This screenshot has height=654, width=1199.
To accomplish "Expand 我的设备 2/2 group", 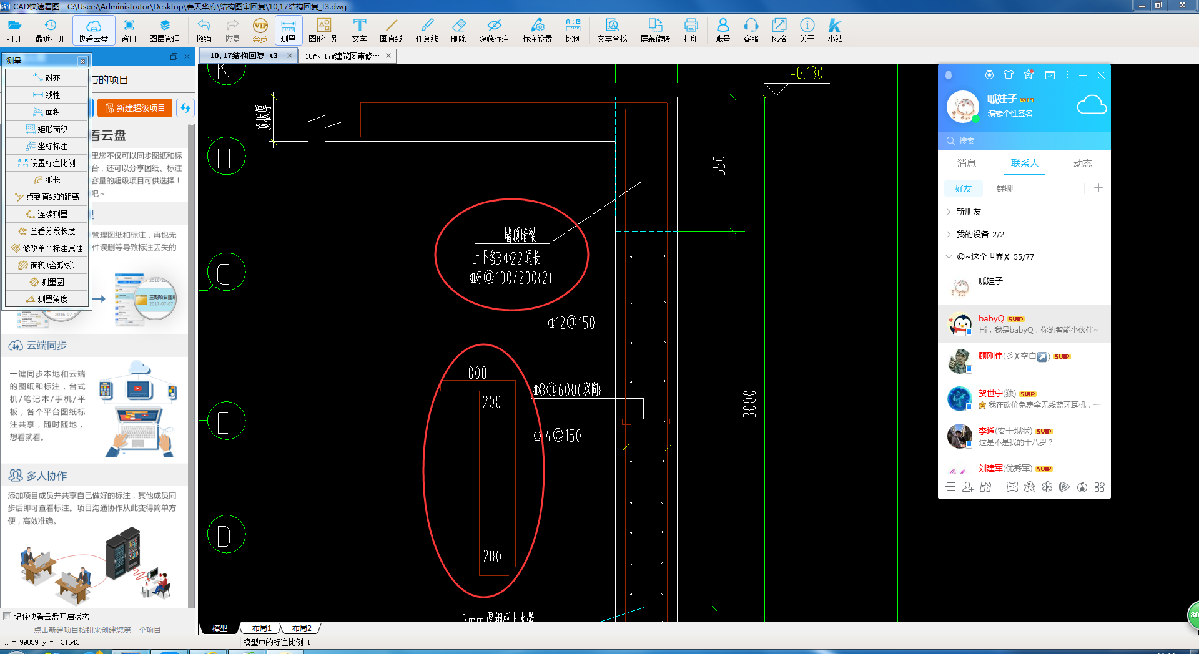I will tap(1024, 234).
